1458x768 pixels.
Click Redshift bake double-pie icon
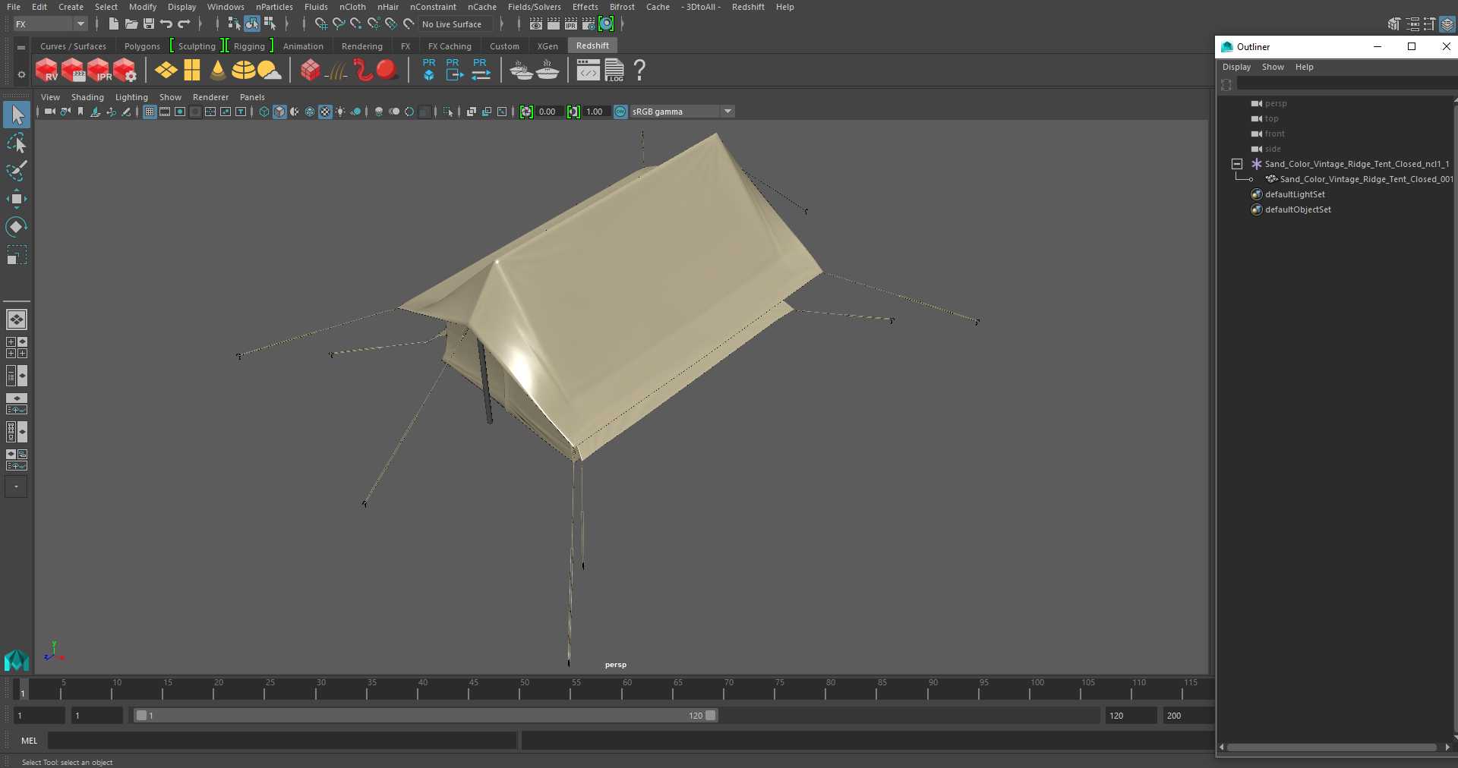pyautogui.click(x=521, y=71)
